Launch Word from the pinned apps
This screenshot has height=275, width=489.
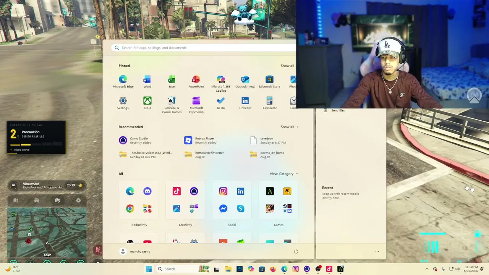147,82
